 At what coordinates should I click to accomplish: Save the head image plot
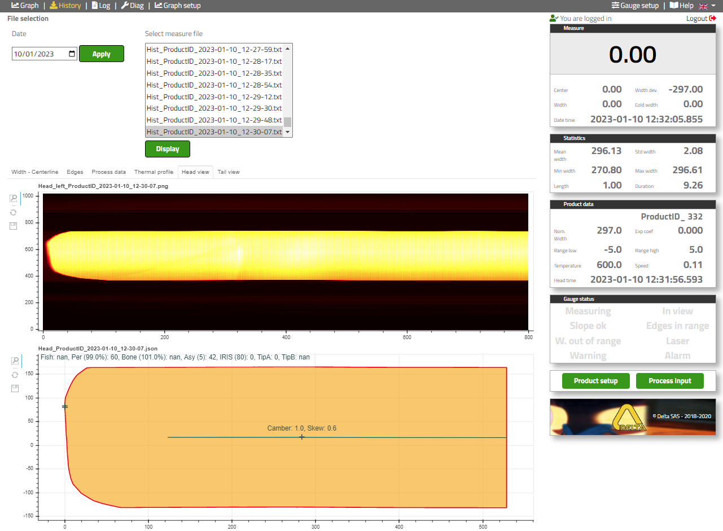coord(14,226)
